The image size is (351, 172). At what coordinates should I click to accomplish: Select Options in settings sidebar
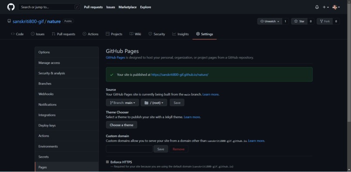coord(67,52)
